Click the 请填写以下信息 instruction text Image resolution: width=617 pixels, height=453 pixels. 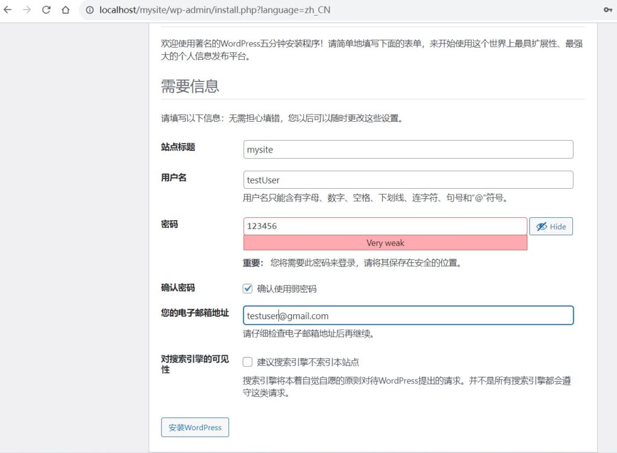coord(283,118)
